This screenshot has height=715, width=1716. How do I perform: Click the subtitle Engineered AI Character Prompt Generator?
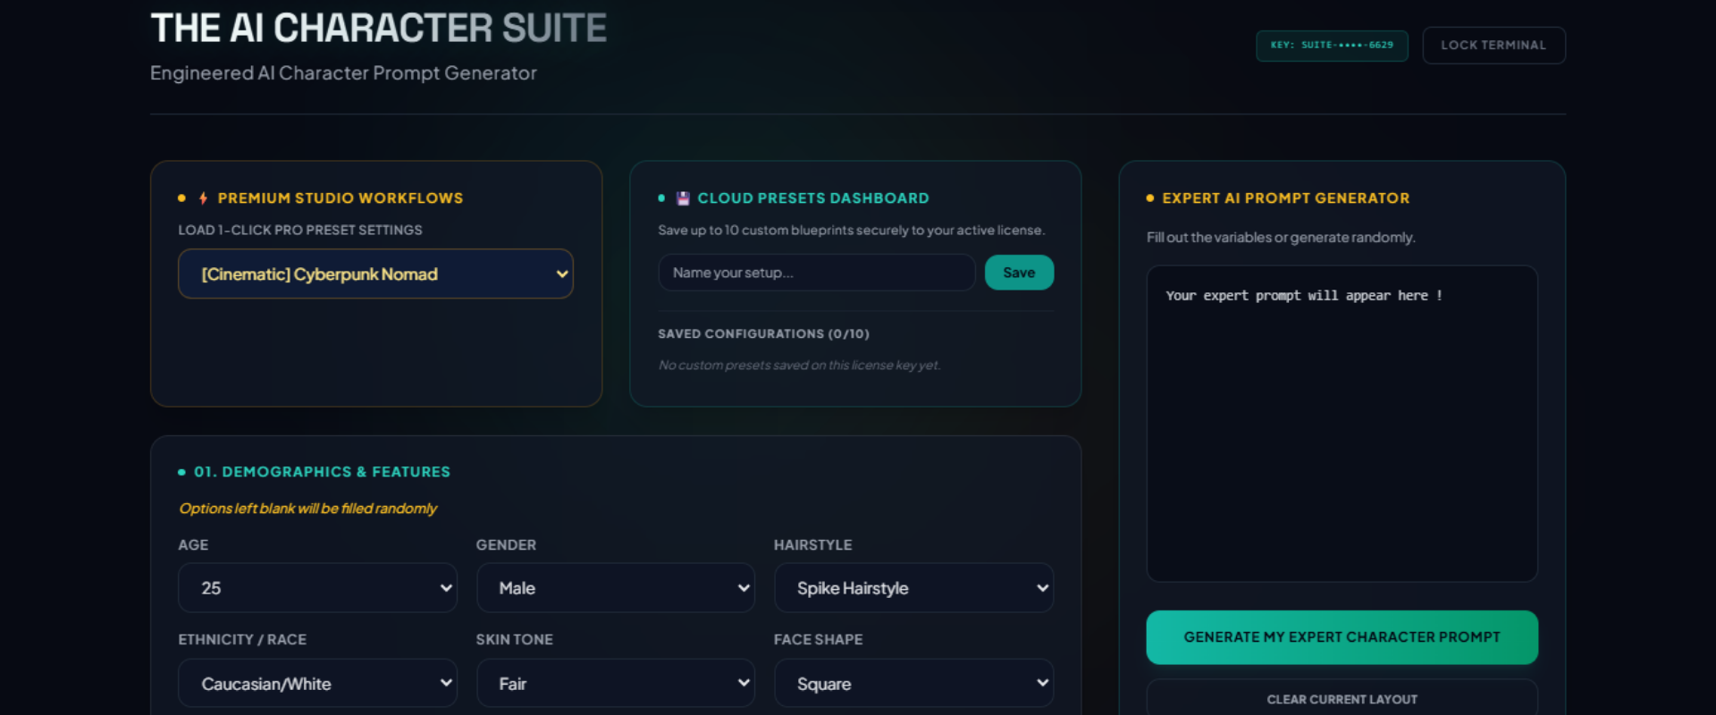point(343,73)
